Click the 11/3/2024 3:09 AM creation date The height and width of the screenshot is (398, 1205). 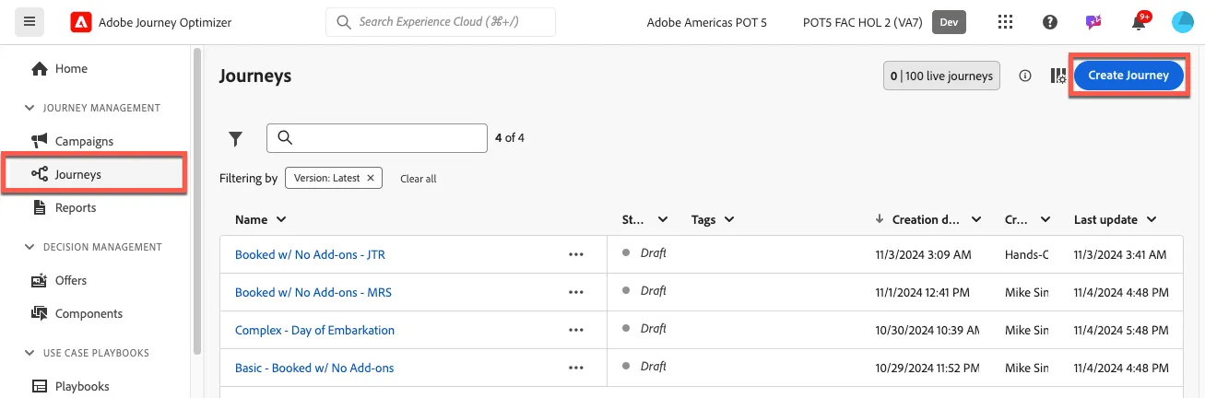pos(923,254)
